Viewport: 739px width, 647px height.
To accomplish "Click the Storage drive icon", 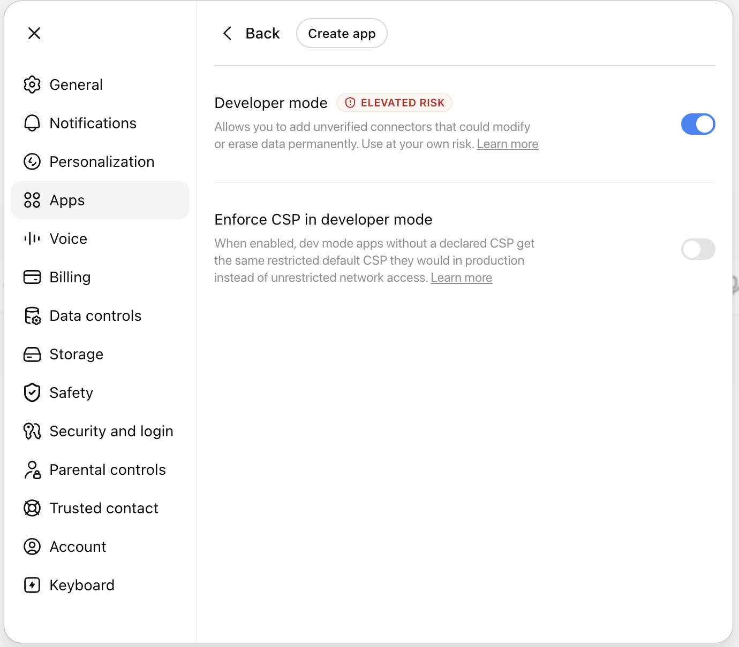I will (x=32, y=354).
